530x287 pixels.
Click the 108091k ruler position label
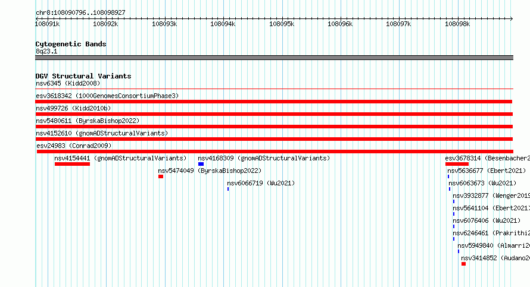47,24
